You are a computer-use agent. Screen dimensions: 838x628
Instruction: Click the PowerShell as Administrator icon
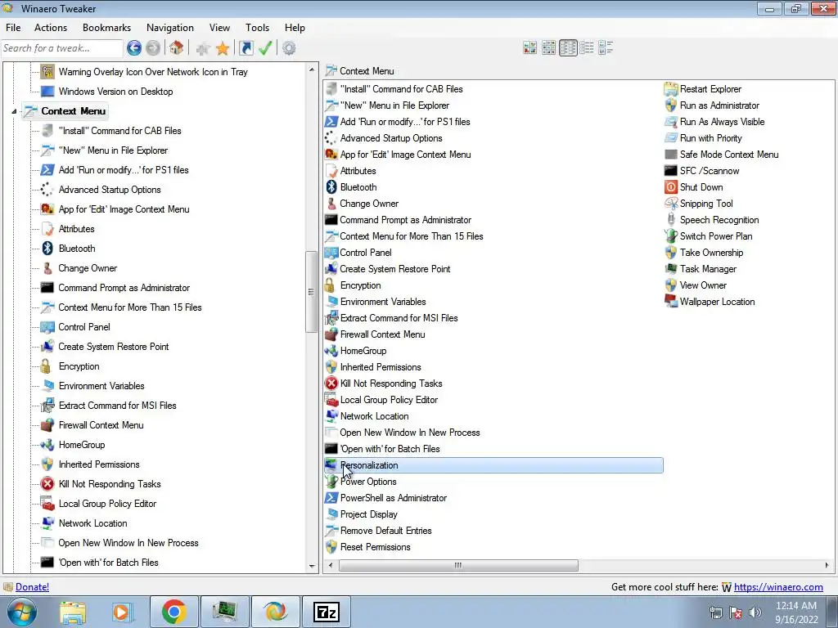click(331, 498)
